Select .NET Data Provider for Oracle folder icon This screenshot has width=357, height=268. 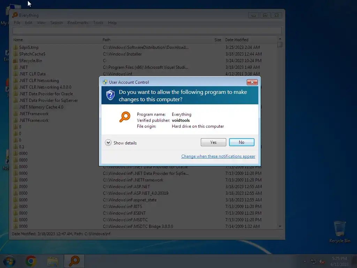tap(15, 94)
